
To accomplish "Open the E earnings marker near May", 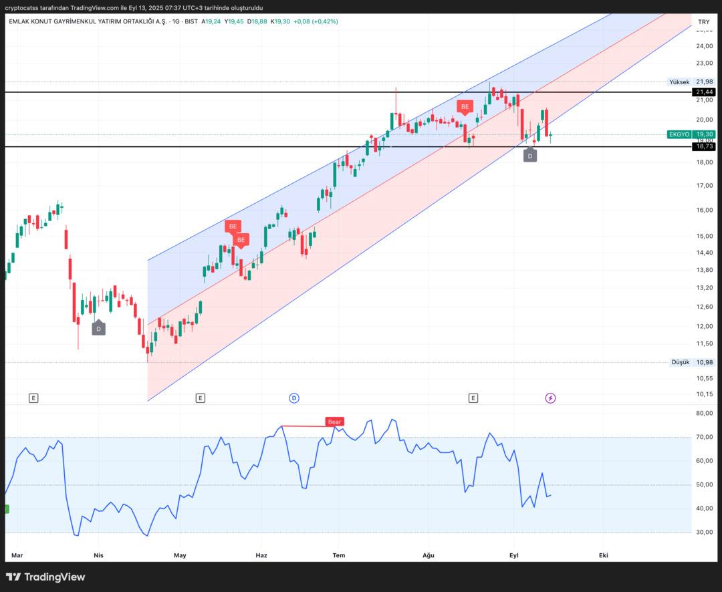I will [200, 398].
